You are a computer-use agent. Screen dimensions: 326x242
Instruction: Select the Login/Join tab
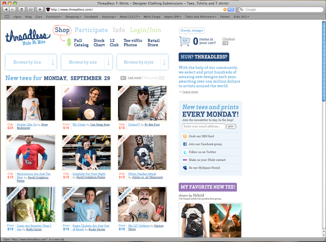point(145,30)
